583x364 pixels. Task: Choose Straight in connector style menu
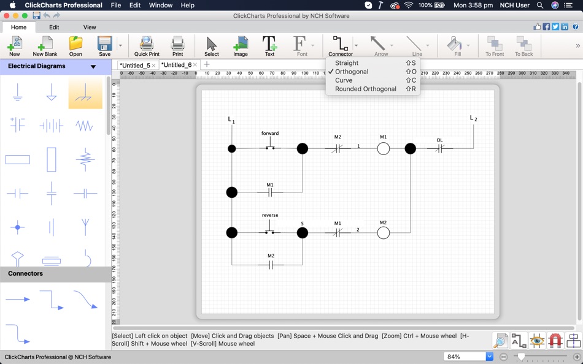[x=373, y=63]
